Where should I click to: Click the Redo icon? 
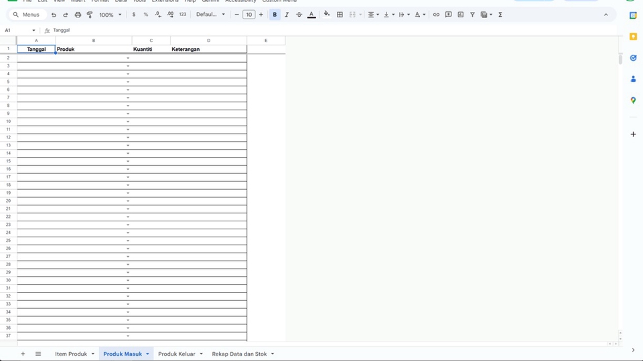(x=65, y=15)
